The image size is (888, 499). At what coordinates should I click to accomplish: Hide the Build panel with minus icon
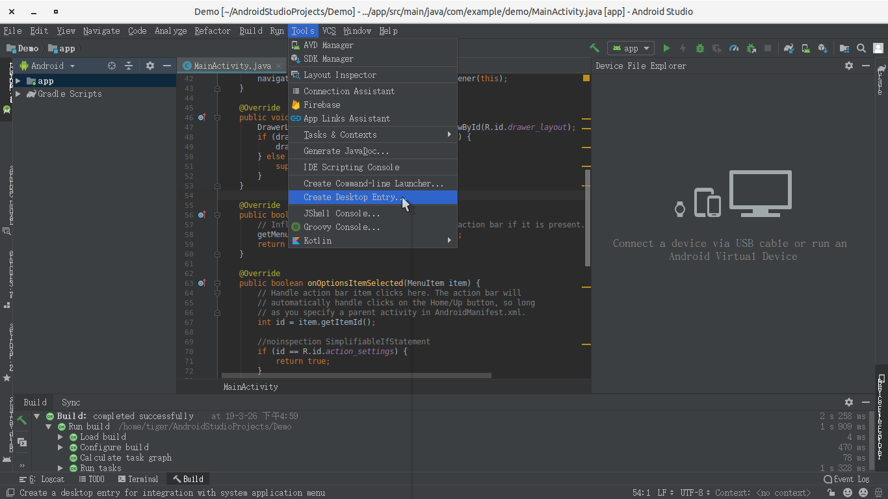click(866, 402)
